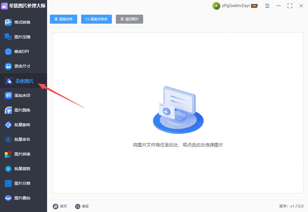Click the 图片分割 sidebar icon

(x=8, y=183)
